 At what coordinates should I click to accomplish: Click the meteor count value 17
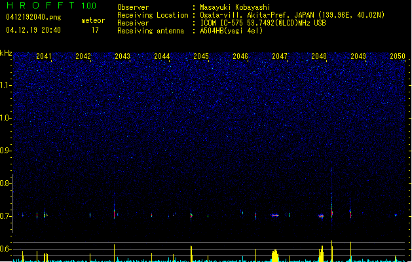coord(95,30)
